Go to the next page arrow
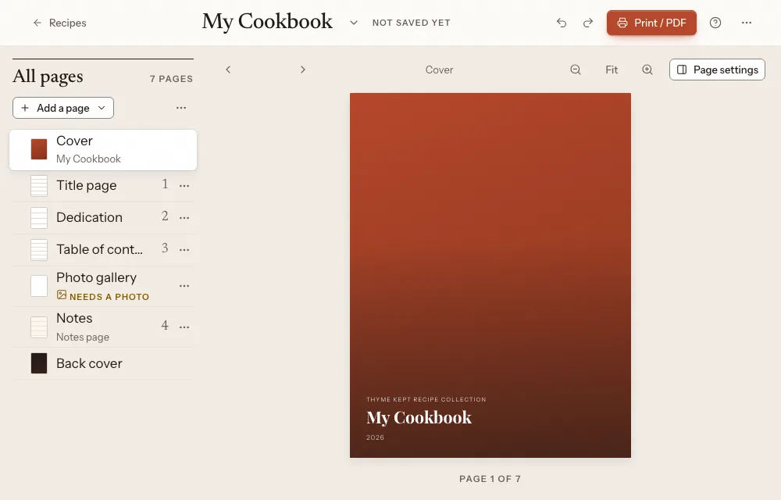The width and height of the screenshot is (781, 500). tap(303, 70)
